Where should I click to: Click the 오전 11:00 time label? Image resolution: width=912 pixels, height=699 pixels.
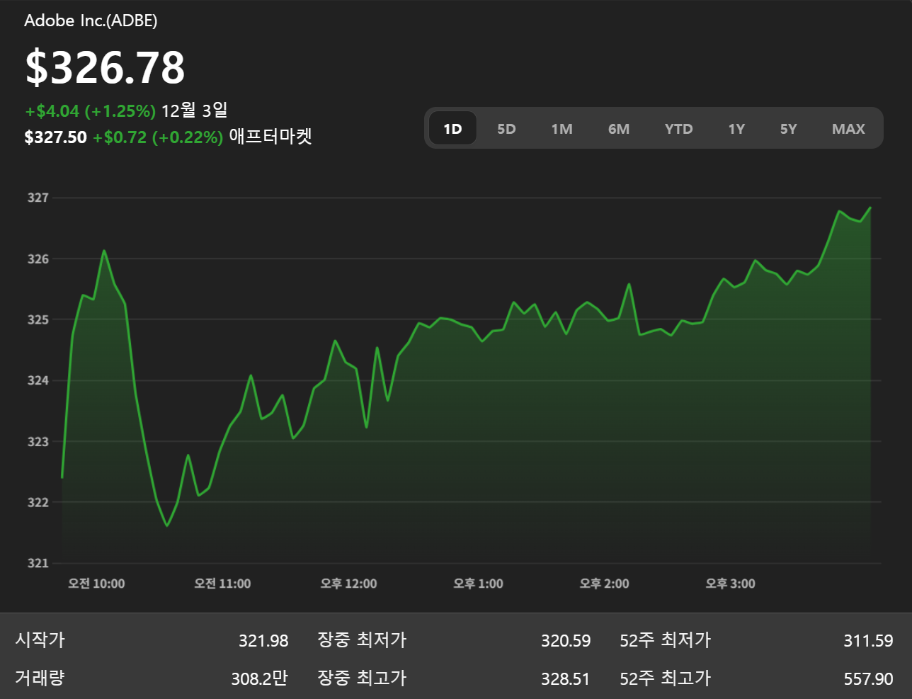(222, 584)
